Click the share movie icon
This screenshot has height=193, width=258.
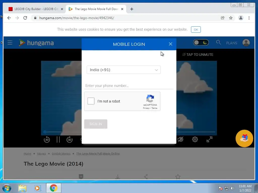click(146, 177)
